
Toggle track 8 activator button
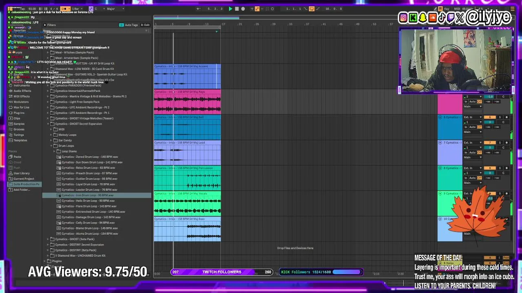(x=490, y=168)
